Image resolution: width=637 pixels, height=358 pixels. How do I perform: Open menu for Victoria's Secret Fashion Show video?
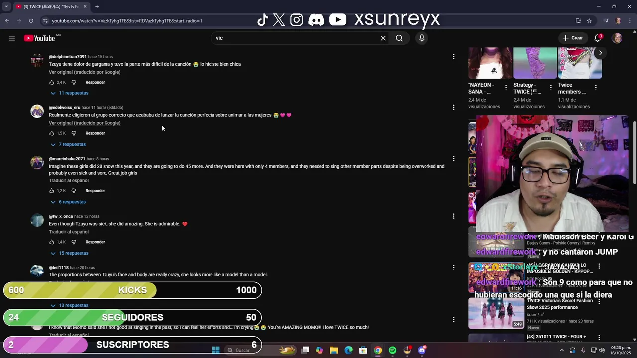click(599, 302)
